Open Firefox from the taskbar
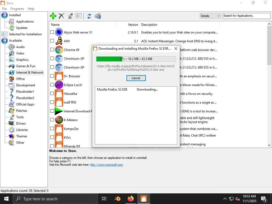 click(x=131, y=199)
